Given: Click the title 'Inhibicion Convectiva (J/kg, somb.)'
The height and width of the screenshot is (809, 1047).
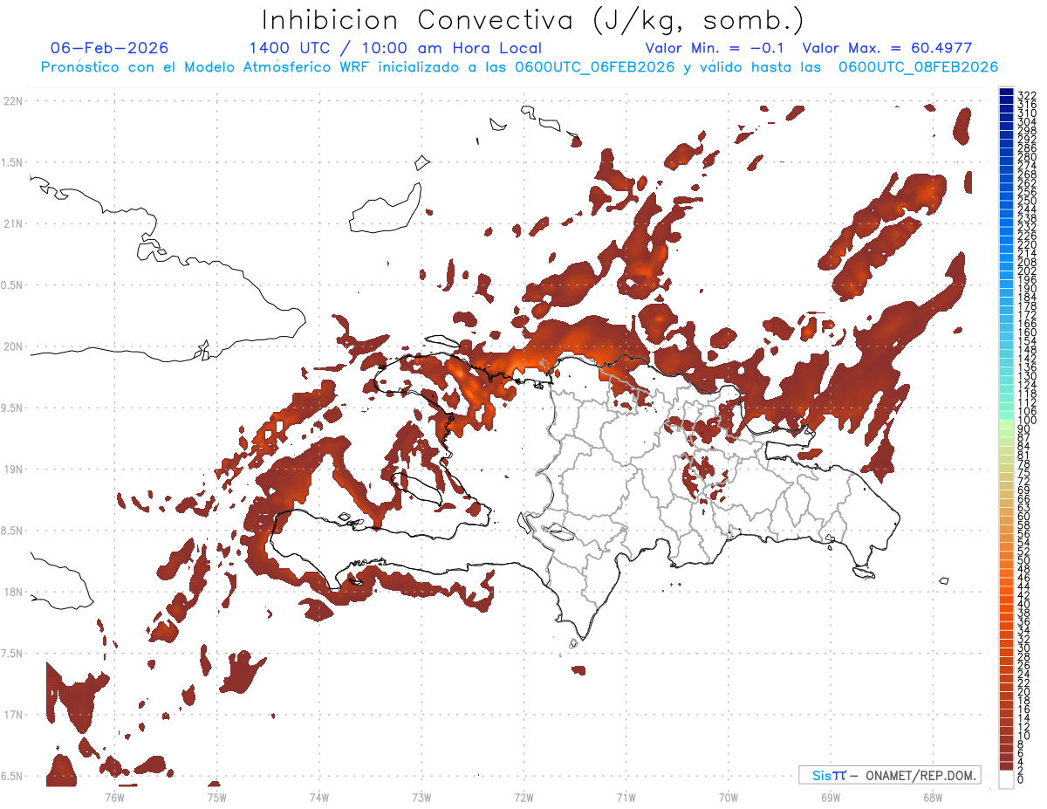Looking at the screenshot, I should click(534, 20).
